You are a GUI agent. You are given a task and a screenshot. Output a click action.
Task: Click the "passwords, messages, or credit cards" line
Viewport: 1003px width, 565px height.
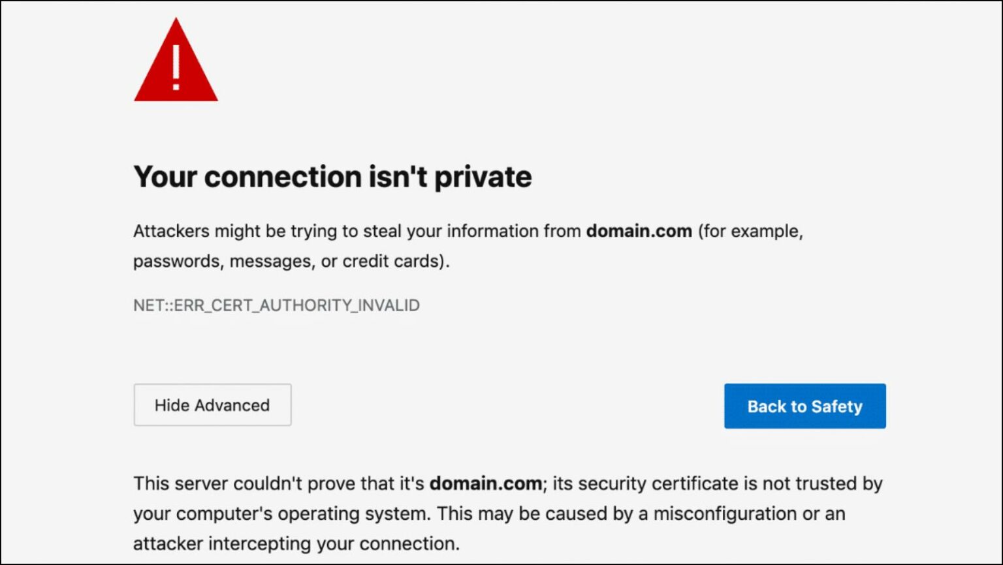(291, 261)
